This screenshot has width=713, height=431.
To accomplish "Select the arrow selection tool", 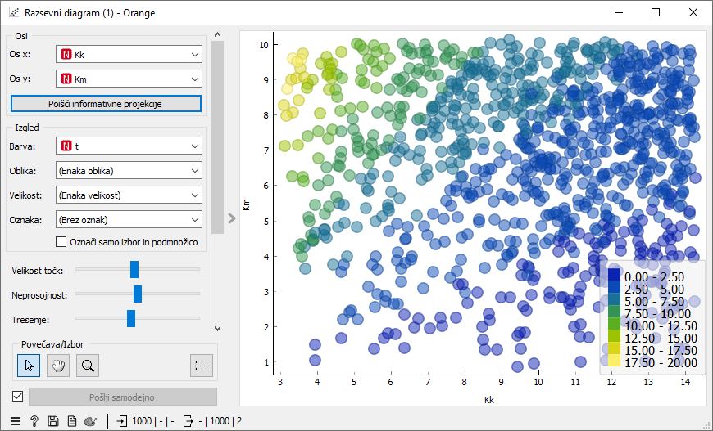I will pyautogui.click(x=28, y=365).
